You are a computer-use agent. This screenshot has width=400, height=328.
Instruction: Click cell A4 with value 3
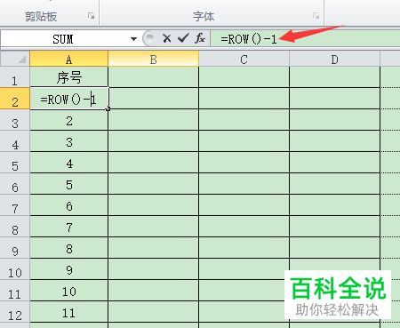pyautogui.click(x=69, y=141)
